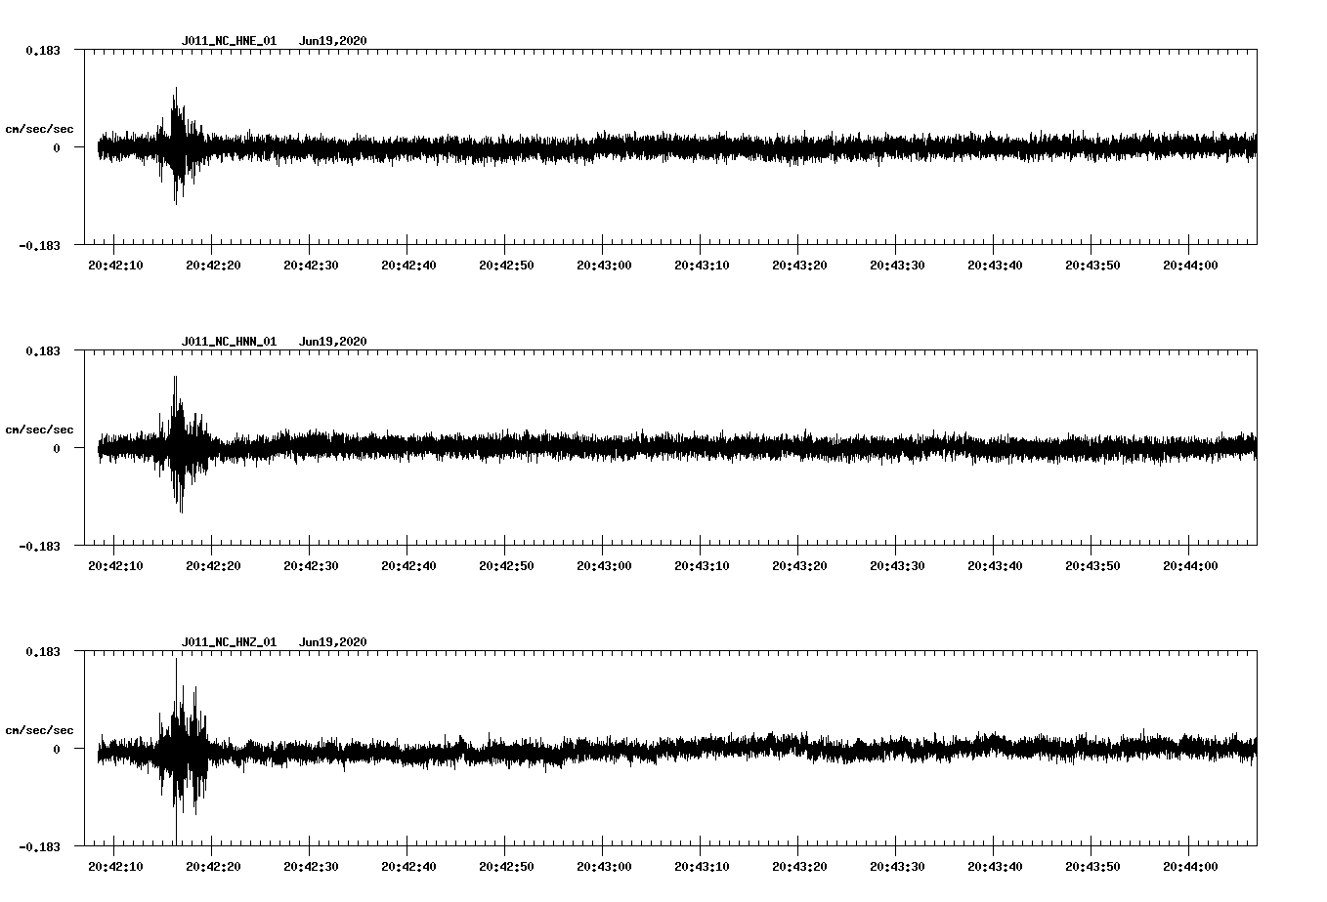The image size is (1327, 902).
Task: Click the 0.183 upper limit on HNZ axis
Action: (x=42, y=651)
